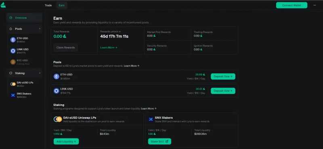
Task: Collapse the Staking section chevron
Action: click(x=40, y=73)
